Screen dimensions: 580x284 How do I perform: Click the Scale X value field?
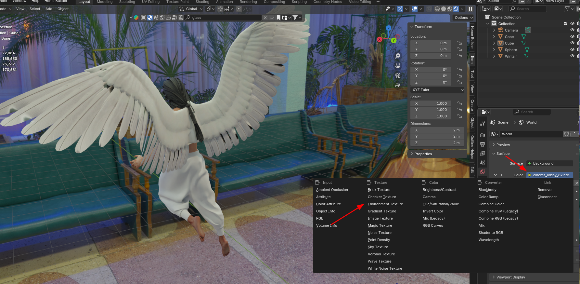pos(431,103)
